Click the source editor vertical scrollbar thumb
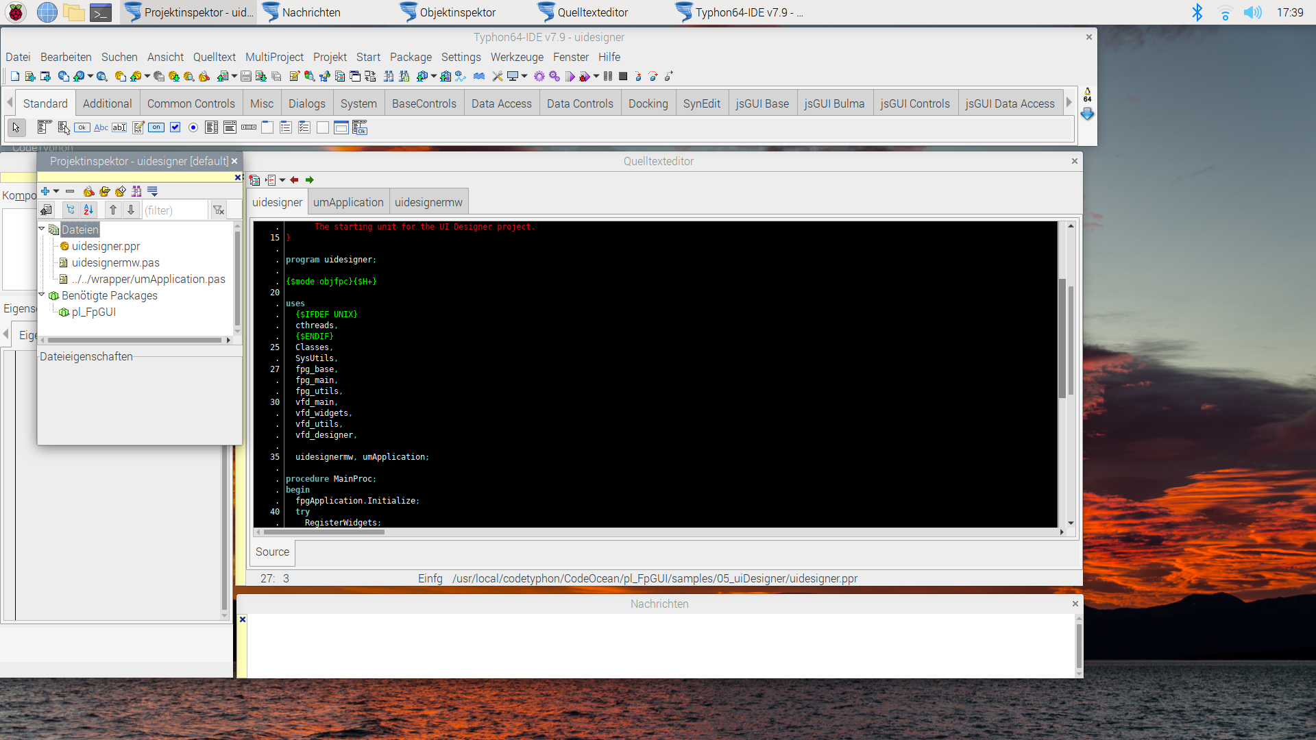Screen dimensions: 1316x740 [x=1063, y=338]
